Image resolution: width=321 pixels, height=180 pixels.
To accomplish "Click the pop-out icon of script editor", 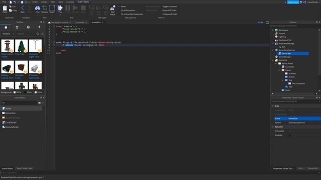I will (x=267, y=22).
